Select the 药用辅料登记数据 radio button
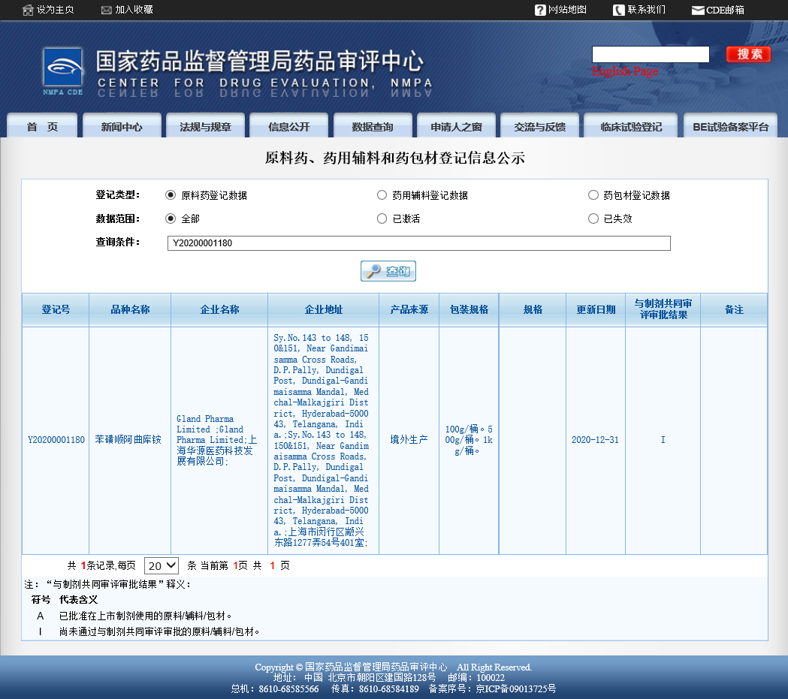Viewport: 788px width, 699px height. [382, 194]
